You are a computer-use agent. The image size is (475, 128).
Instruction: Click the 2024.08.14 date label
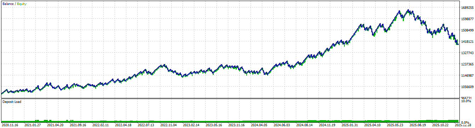pos(304,125)
